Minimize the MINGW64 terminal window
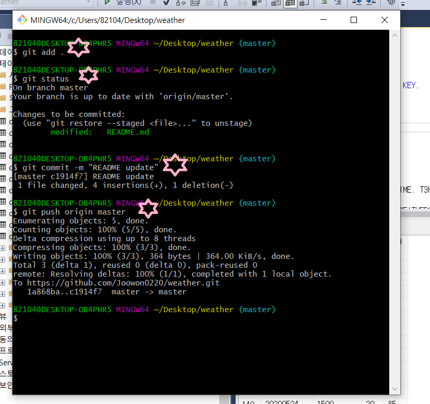430x404 pixels. click(324, 20)
